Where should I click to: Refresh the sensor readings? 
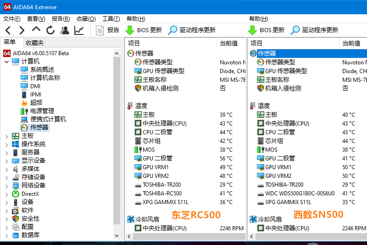tap(50, 30)
